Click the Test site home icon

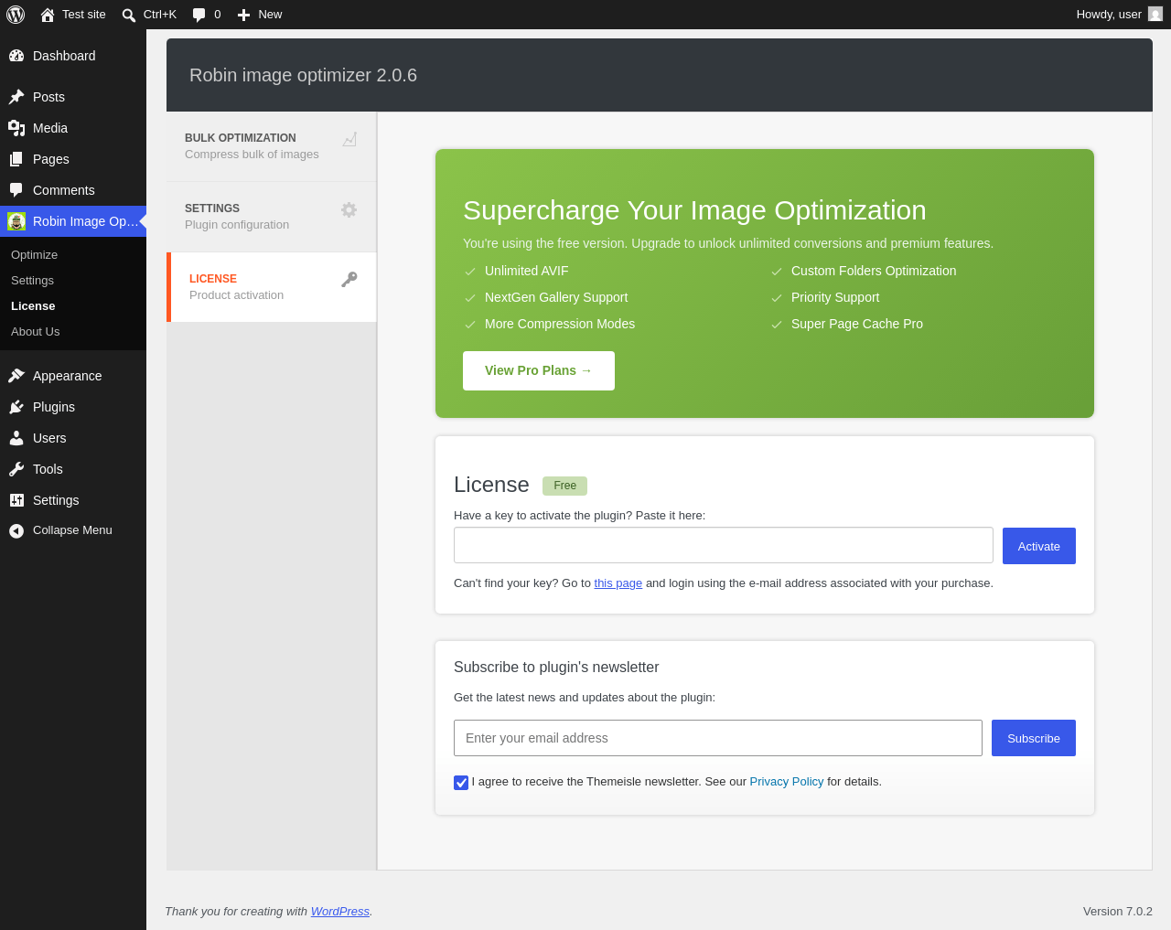[48, 15]
